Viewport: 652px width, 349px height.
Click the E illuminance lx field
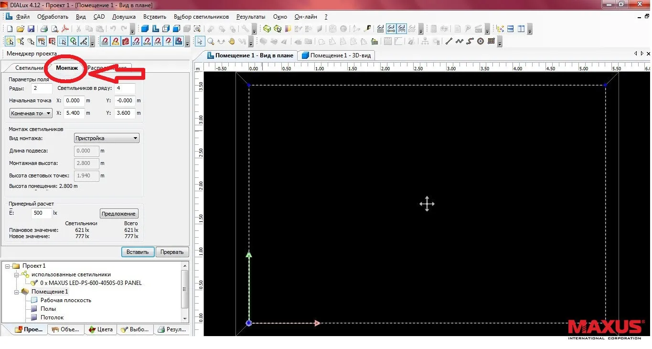41,213
